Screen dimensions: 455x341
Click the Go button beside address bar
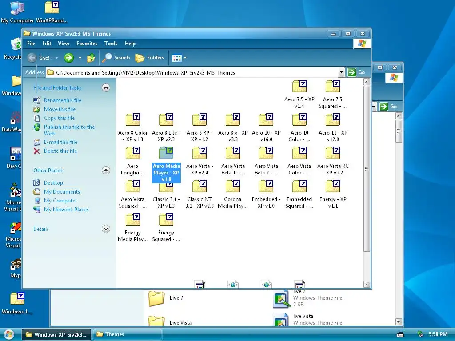pos(357,72)
